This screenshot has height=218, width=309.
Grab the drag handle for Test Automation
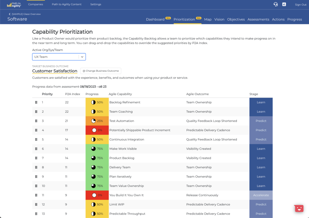36,121
